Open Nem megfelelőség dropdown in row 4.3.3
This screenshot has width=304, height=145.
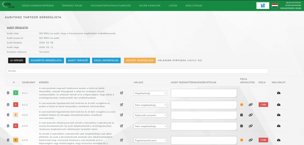pos(150,126)
